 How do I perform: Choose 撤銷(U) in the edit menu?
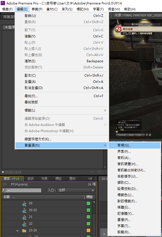[x=62, y=16]
